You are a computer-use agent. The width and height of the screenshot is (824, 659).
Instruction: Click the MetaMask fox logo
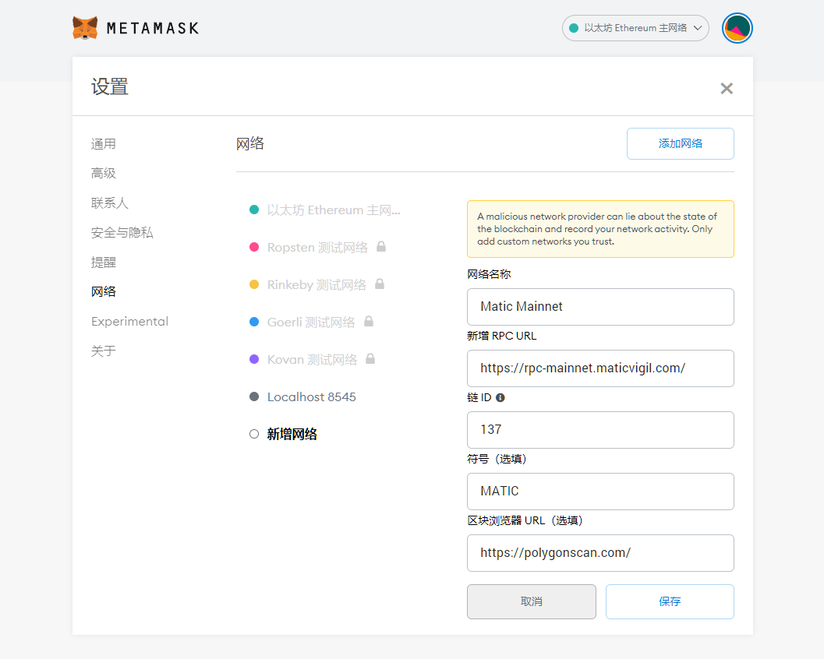85,28
